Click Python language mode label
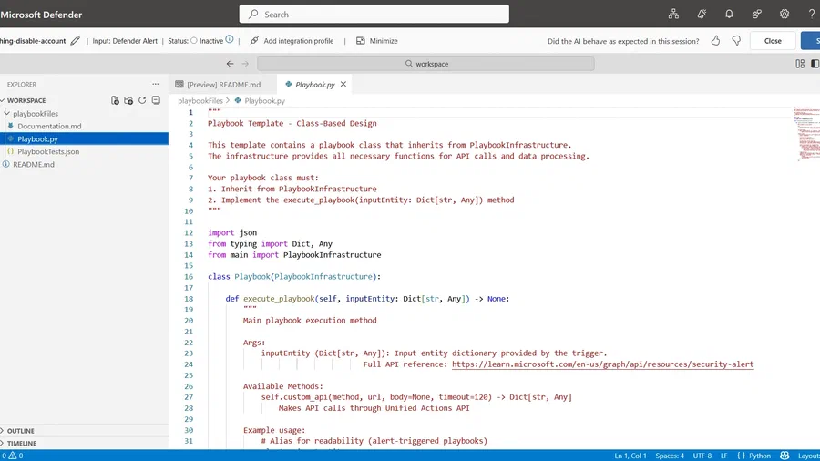 [x=760, y=456]
